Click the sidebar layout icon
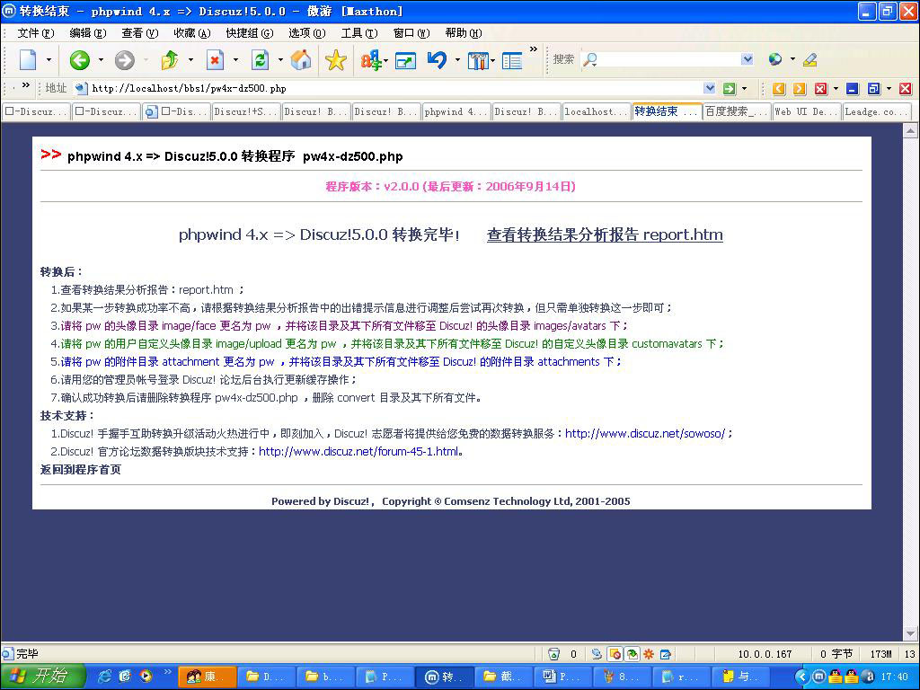920x690 pixels. (x=512, y=60)
